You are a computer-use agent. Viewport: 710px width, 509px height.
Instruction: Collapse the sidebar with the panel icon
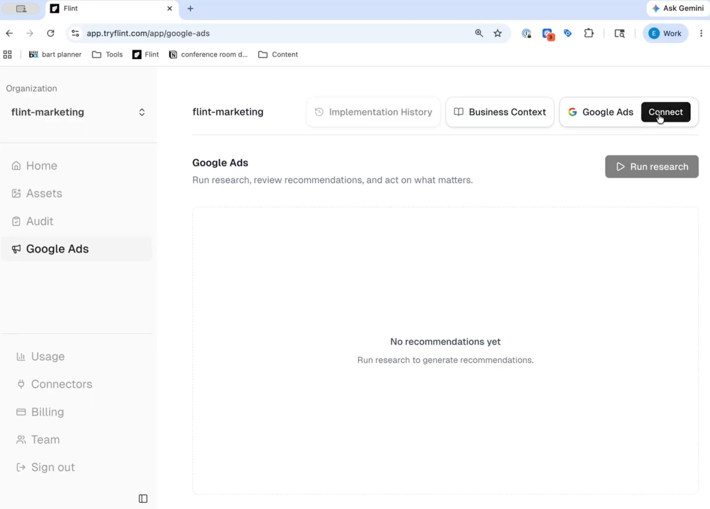(143, 498)
